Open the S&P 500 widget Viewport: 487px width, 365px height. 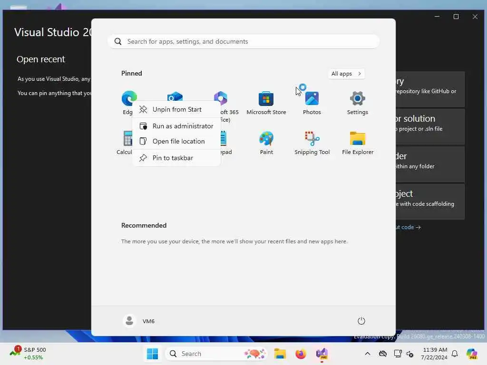(28, 354)
